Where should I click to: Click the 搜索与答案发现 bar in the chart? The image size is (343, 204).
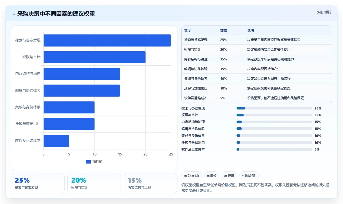[107, 40]
